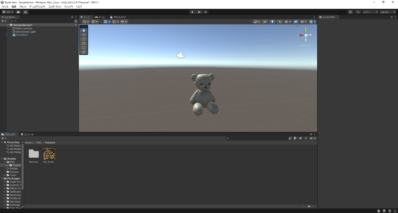Image resolution: width=398 pixels, height=213 pixels.
Task: Select the Hand view tool
Action: (84, 30)
